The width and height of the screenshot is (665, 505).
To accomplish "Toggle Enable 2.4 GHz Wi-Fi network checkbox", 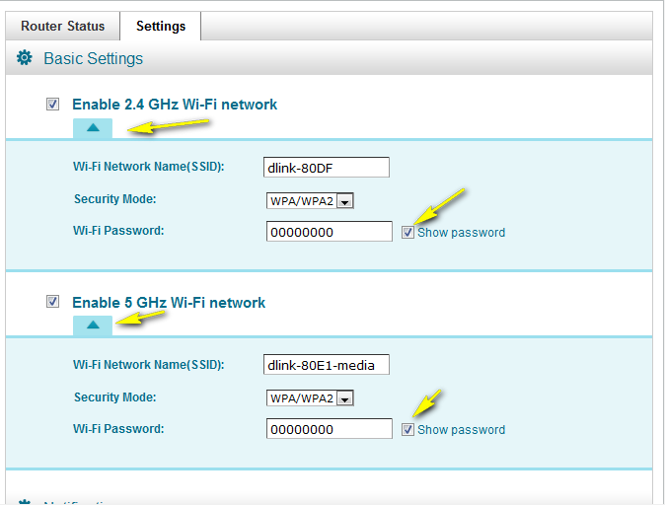I will coord(52,104).
